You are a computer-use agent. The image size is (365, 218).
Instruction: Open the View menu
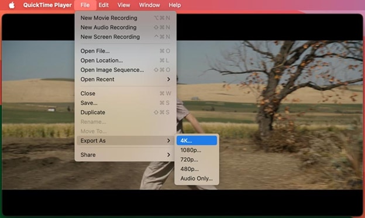tap(123, 5)
